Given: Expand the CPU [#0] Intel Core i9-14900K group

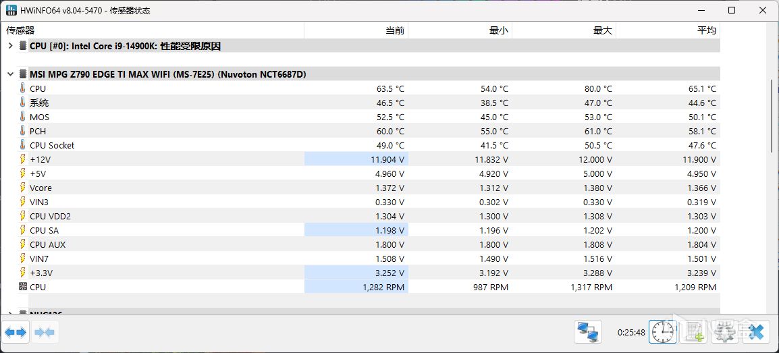Looking at the screenshot, I should [10, 46].
